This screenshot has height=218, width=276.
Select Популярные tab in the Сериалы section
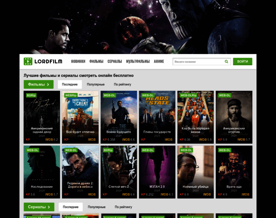(97, 207)
